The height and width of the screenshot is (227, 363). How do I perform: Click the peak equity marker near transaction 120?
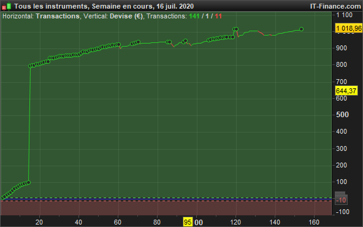point(236,29)
